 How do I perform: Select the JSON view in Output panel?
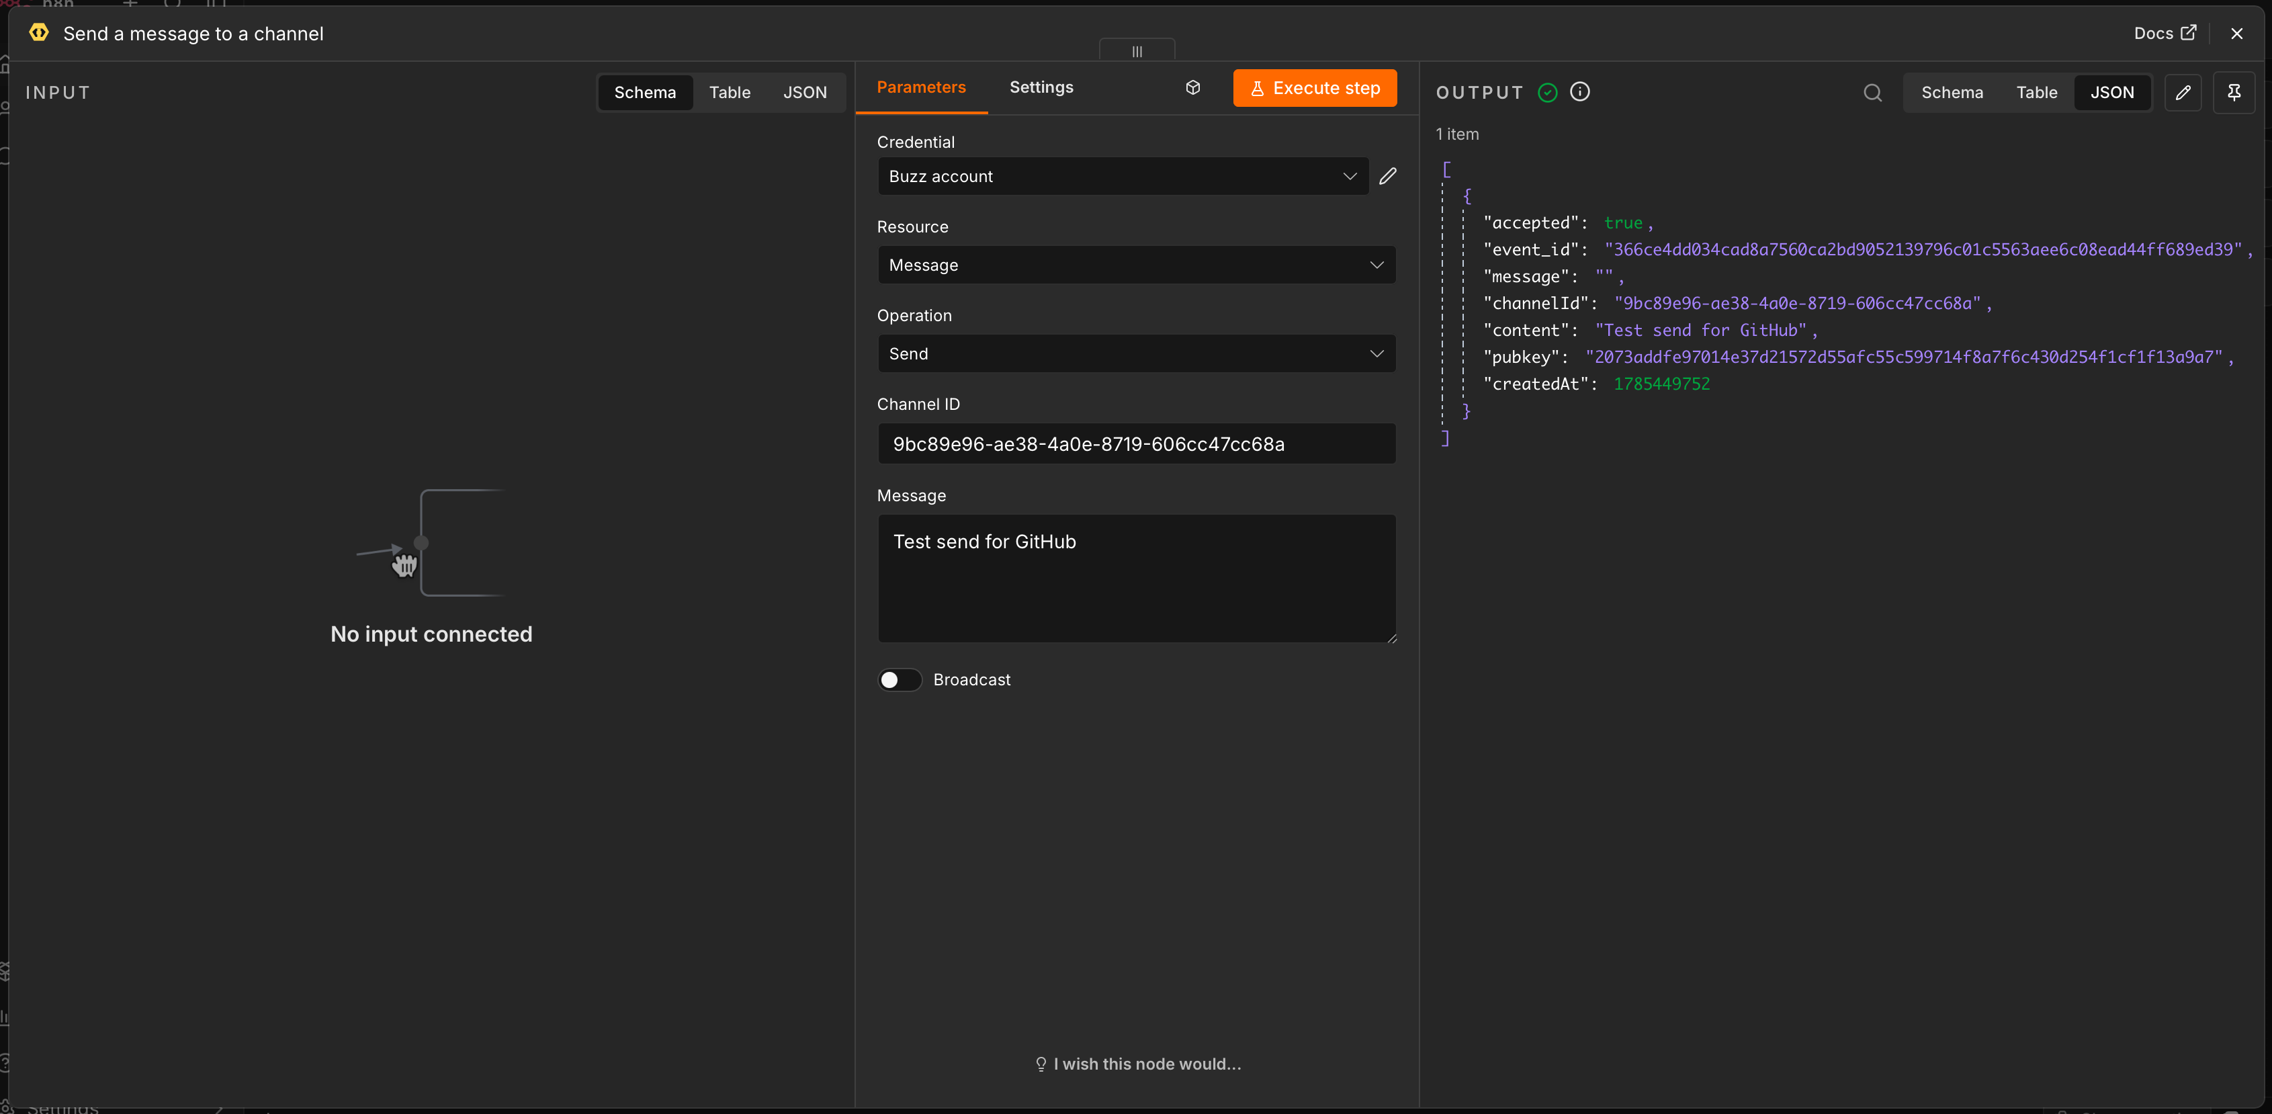point(2111,93)
